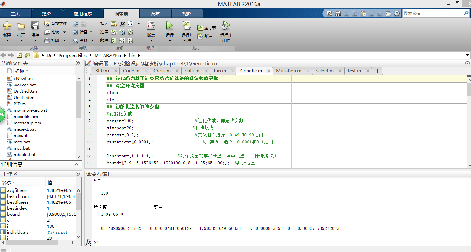This screenshot has height=252, width=471.
Task: Click the Compare (比较) icon
Action: 47,32
